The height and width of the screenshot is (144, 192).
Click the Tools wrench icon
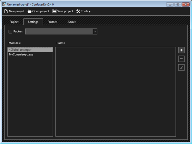[78, 11]
